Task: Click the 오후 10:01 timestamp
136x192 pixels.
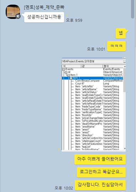Action: click(96, 49)
